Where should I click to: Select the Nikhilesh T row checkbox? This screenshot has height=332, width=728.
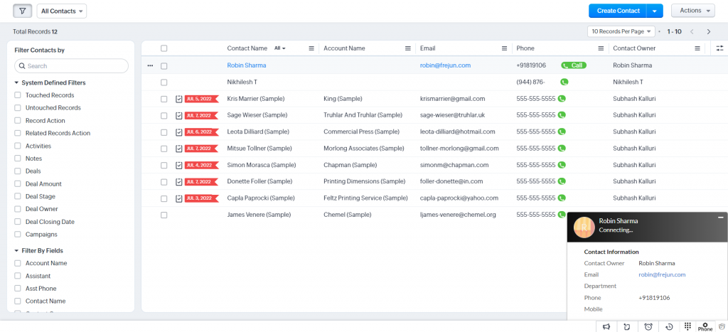click(x=164, y=82)
